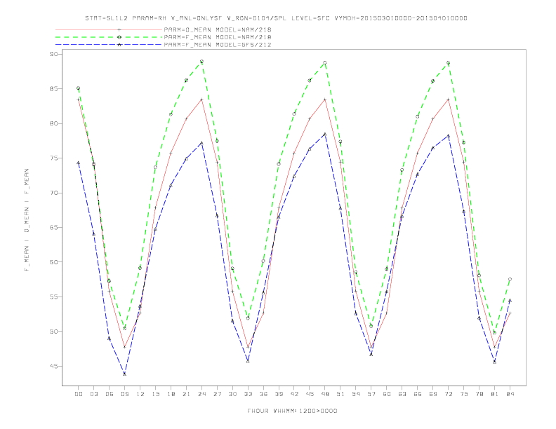This screenshot has width=556, height=429.
Task: Click x-axis forecast hour label 69
Action: 433,394
